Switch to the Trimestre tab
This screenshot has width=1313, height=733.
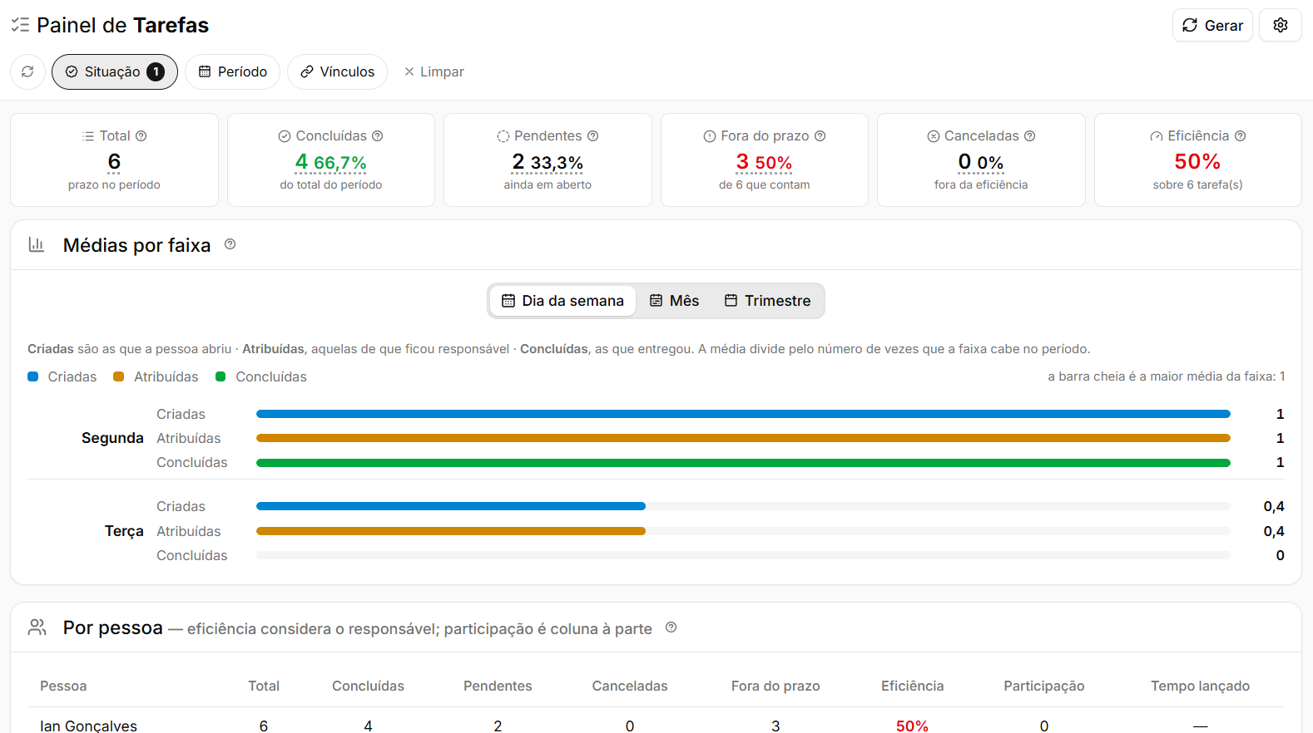click(x=767, y=301)
